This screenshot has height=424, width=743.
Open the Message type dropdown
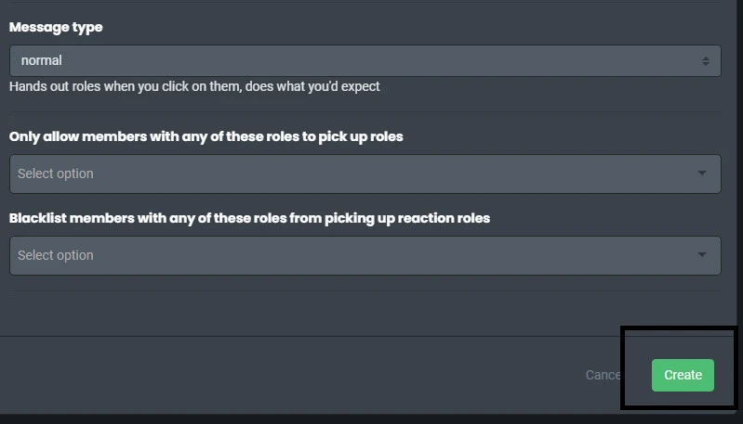pyautogui.click(x=365, y=61)
